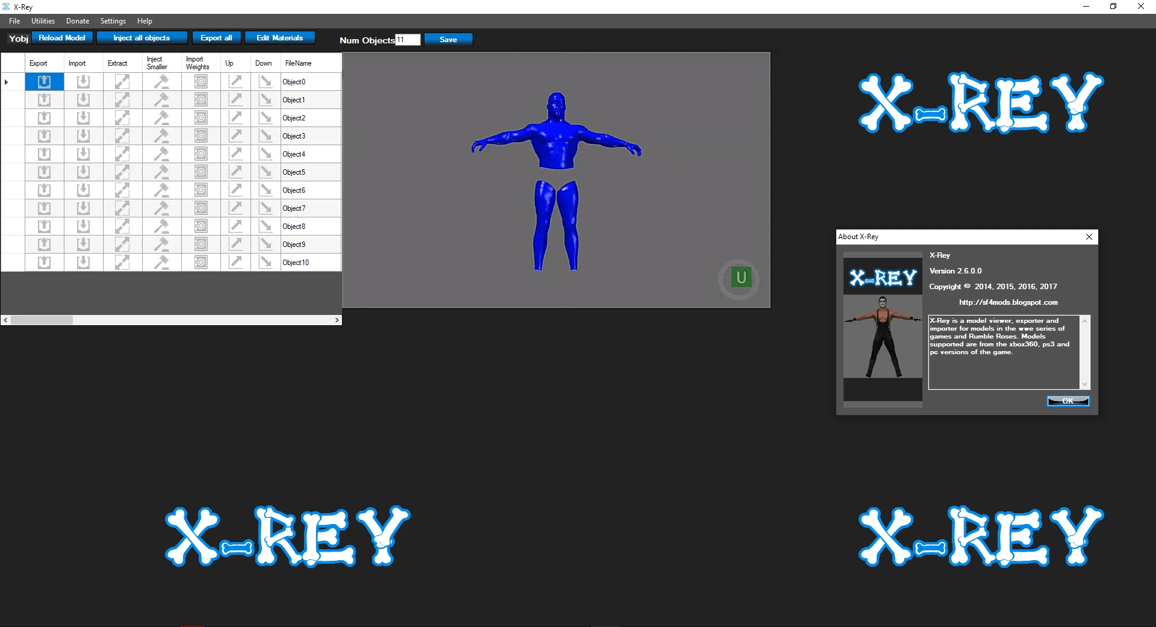Image resolution: width=1156 pixels, height=627 pixels.
Task: Move Object5 up in the list
Action: [x=236, y=172]
